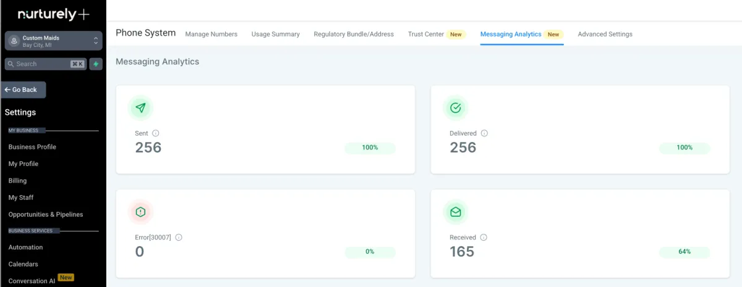Open My Staff settings
The image size is (742, 287).
point(21,198)
